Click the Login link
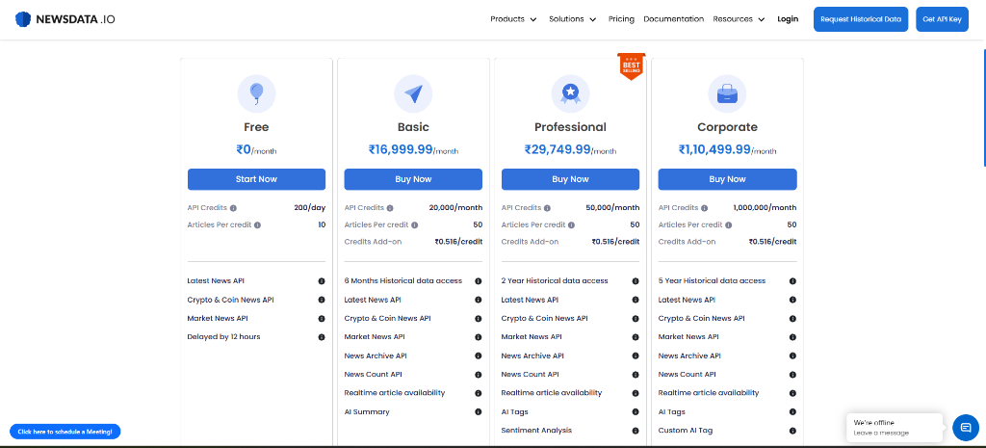 tap(788, 19)
